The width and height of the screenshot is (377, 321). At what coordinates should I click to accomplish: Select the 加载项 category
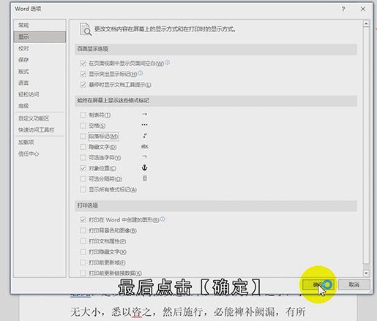40,142
